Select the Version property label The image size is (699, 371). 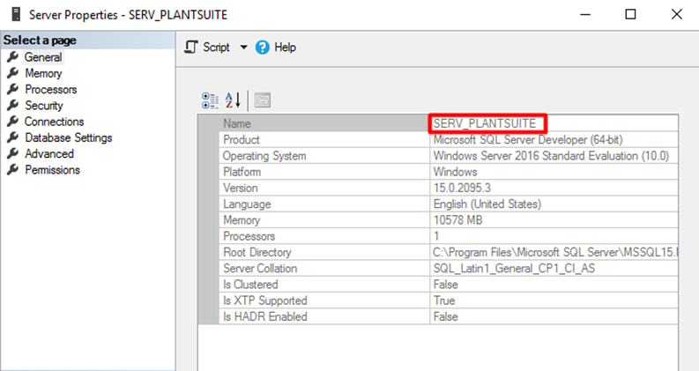(241, 188)
